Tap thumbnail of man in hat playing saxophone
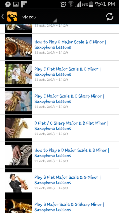 tap(19, 182)
